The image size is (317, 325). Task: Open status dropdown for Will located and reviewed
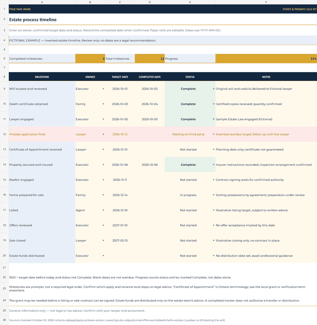[x=214, y=89]
